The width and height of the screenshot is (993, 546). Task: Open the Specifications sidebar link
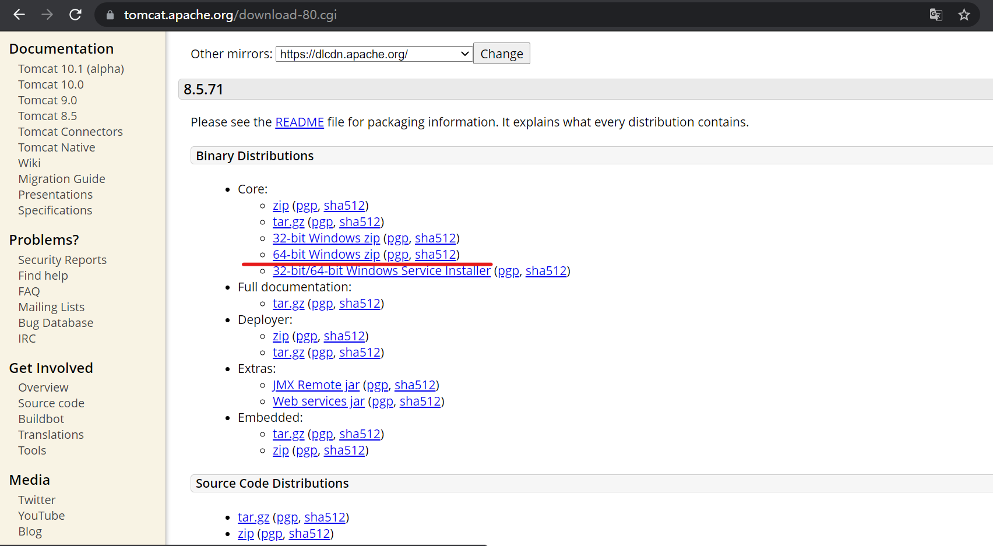pos(55,210)
